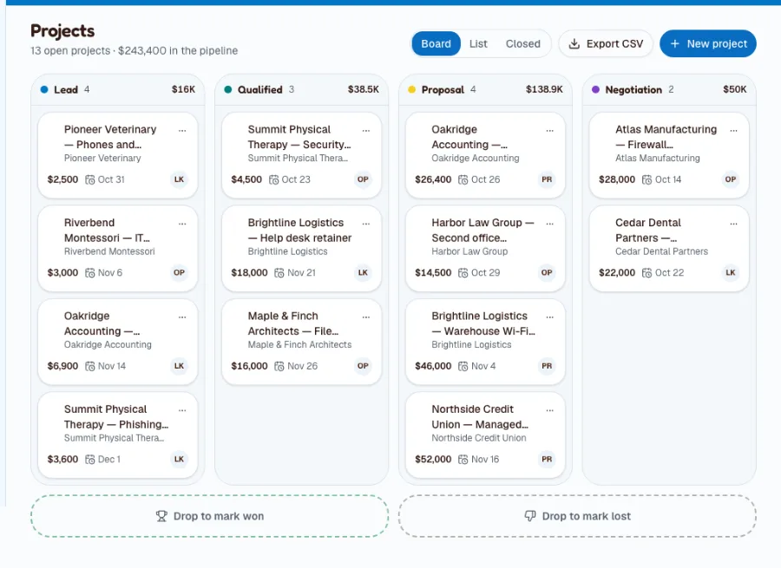This screenshot has width=781, height=568.
Task: Click the $52,000 amount on Northside card
Action: 433,459
